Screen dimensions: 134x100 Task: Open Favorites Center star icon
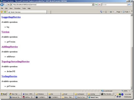[2, 12]
